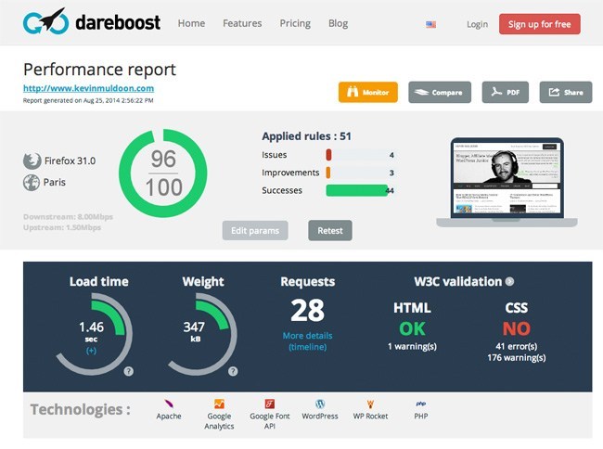Click the PHP technology icon

pyautogui.click(x=420, y=404)
